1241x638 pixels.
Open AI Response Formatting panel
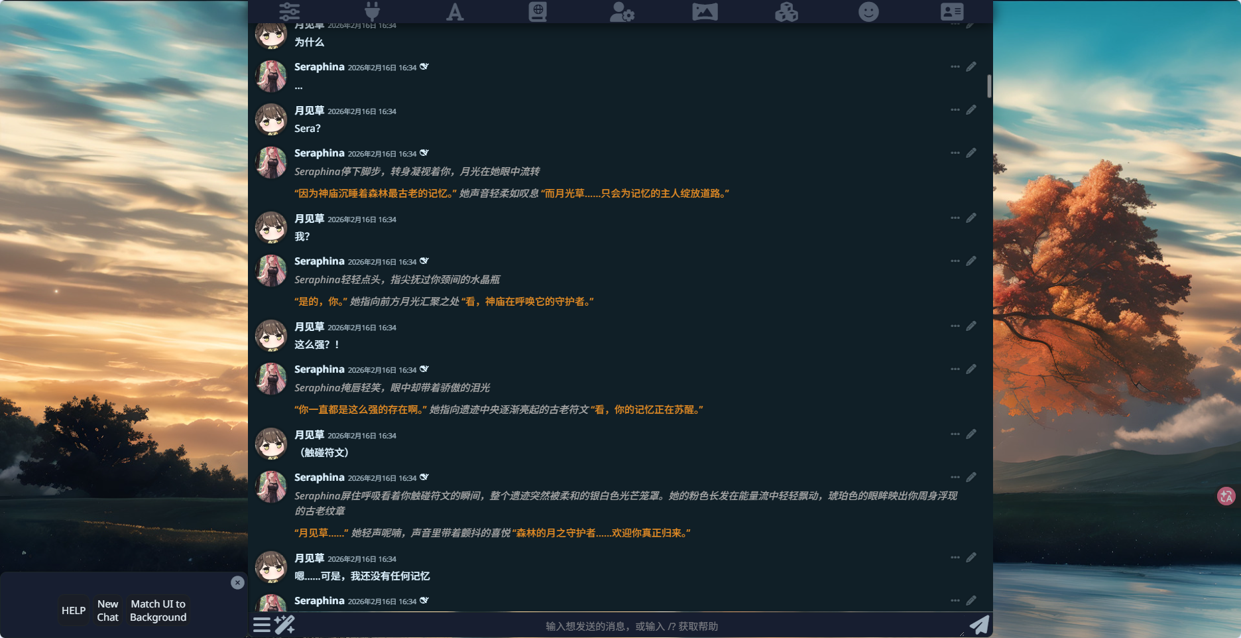[x=455, y=12]
